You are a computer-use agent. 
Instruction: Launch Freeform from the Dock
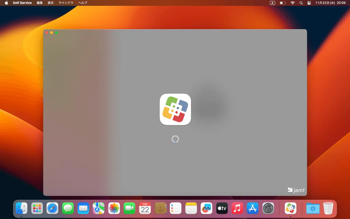click(x=206, y=208)
